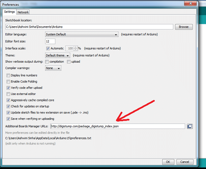
Task: Expand the Editor language dropdown
Action: [82, 34]
